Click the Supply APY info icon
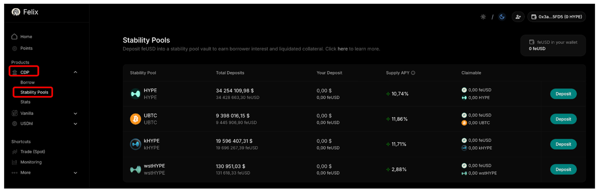The height and width of the screenshot is (192, 600). click(413, 73)
